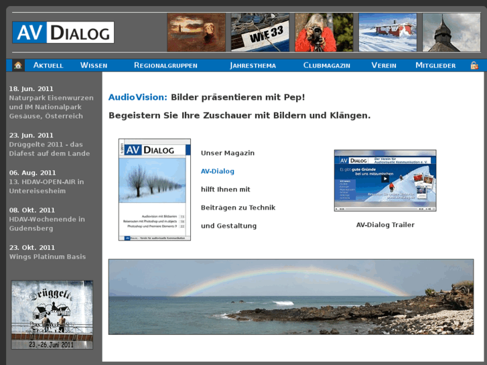The width and height of the screenshot is (487, 365).
Task: Click the rainbow coast panorama image
Action: pos(291,297)
